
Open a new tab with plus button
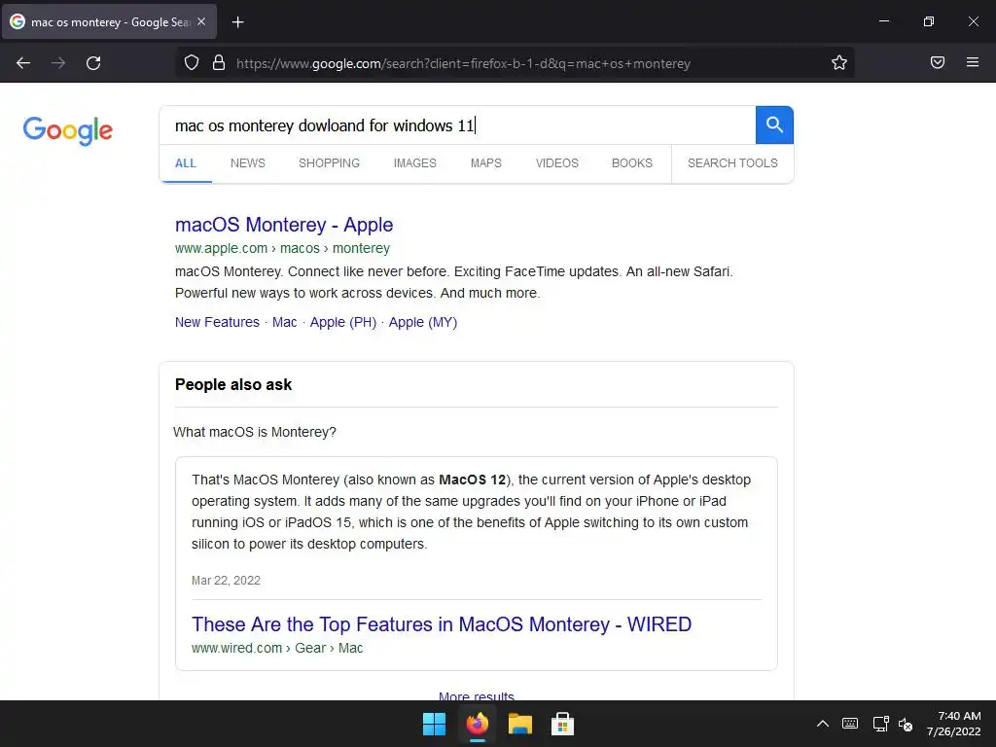pos(237,22)
